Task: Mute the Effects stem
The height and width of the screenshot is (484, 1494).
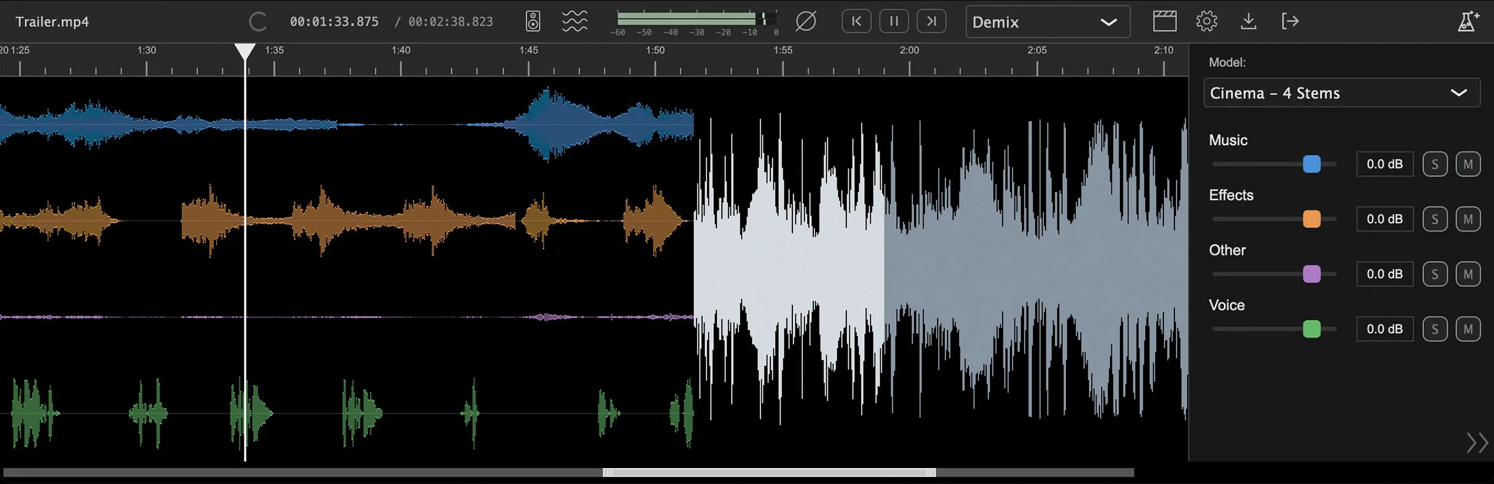Action: [1468, 219]
